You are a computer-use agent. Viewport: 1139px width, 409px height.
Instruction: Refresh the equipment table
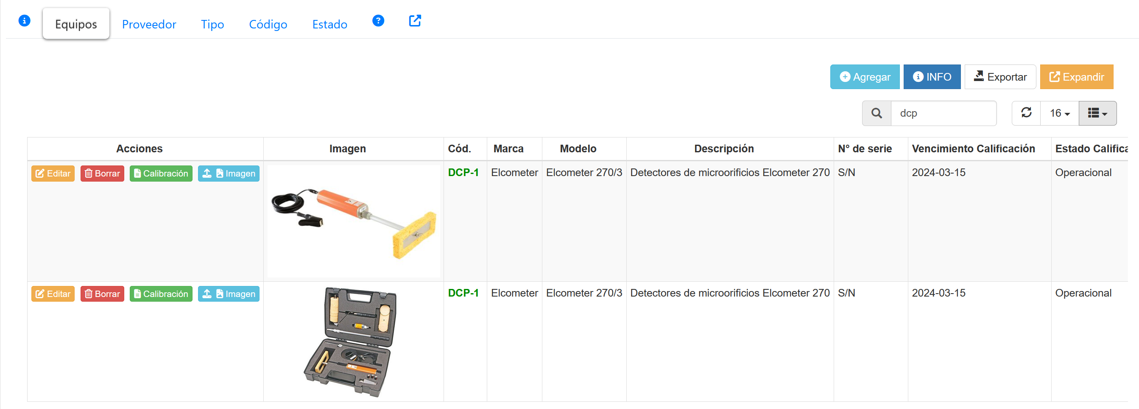click(1026, 113)
